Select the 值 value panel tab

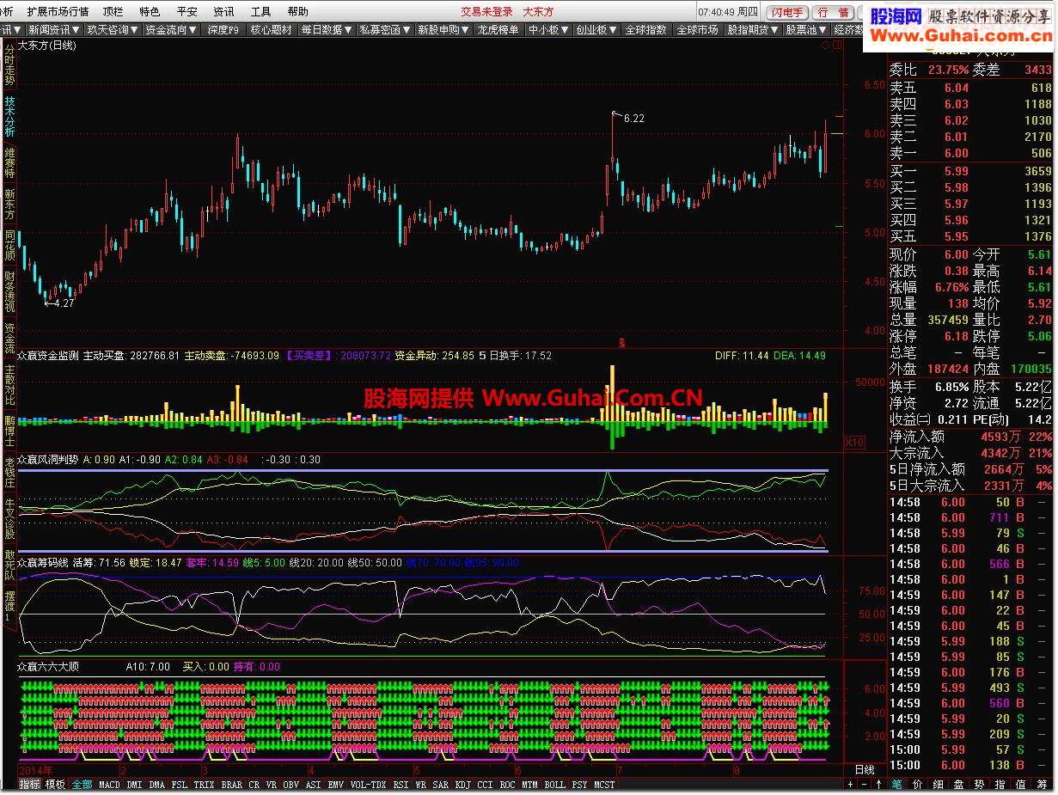coord(1020,785)
